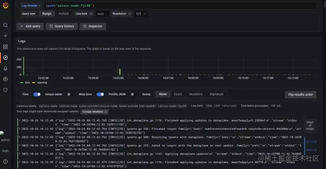Click the histogram bar near 16:05:00
The width and height of the screenshot is (326, 169).
click(120, 72)
